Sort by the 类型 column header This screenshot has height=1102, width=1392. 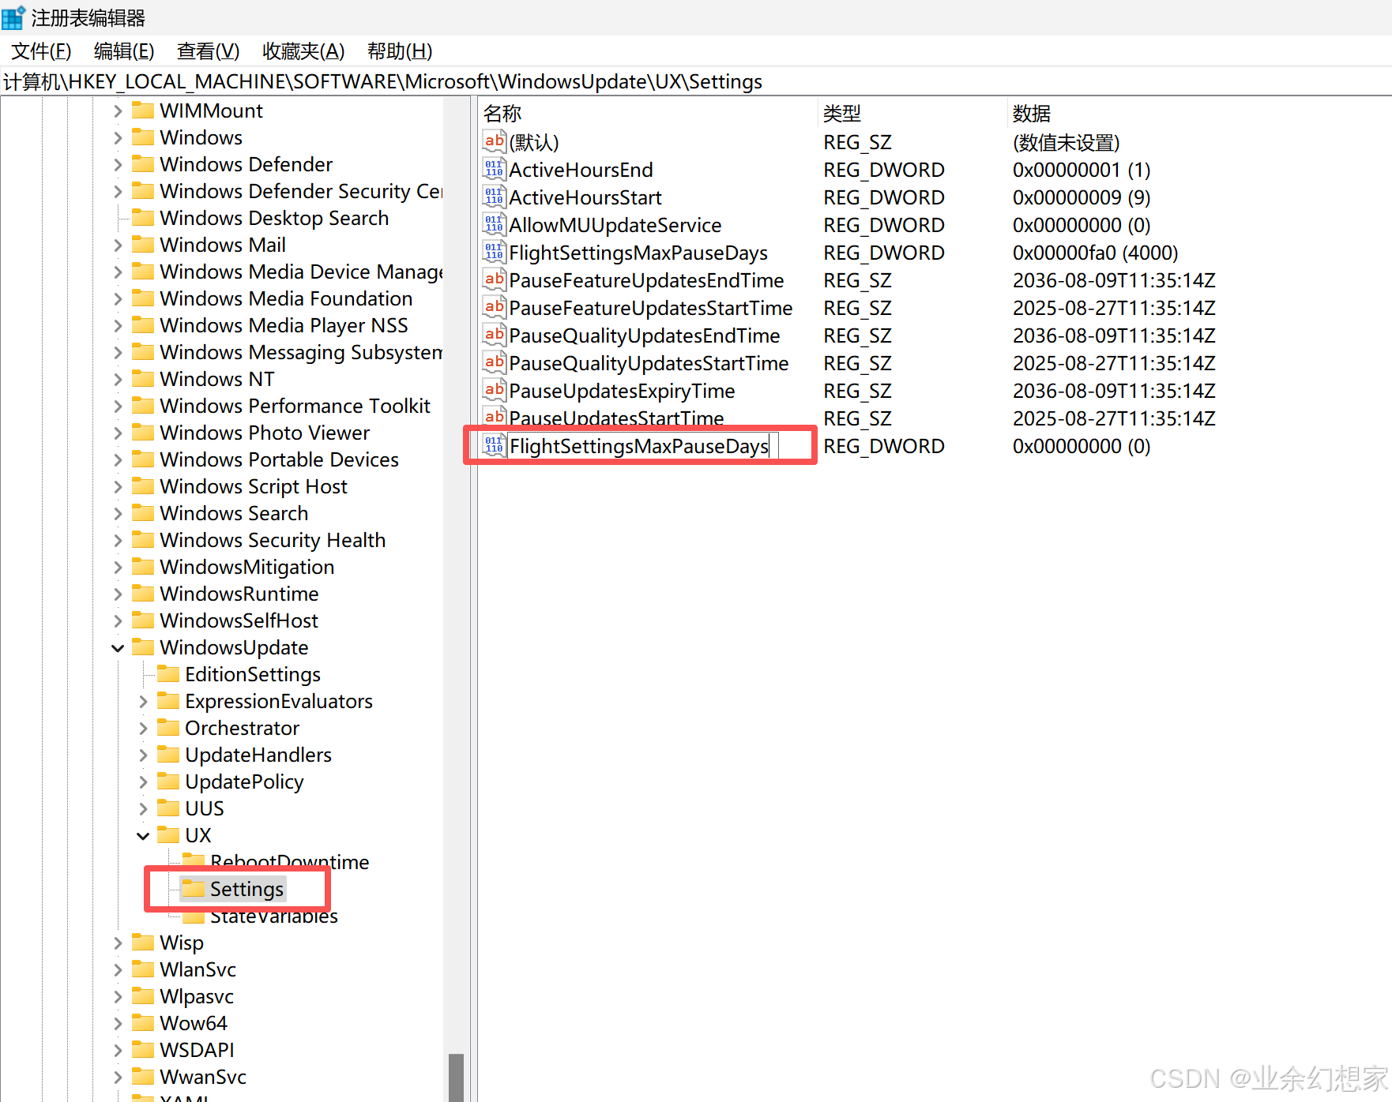pos(912,113)
